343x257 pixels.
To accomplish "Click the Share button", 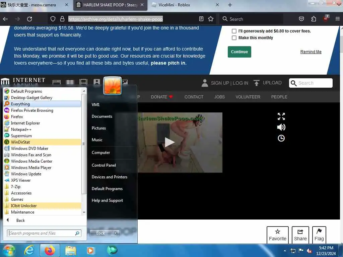I will (x=300, y=235).
